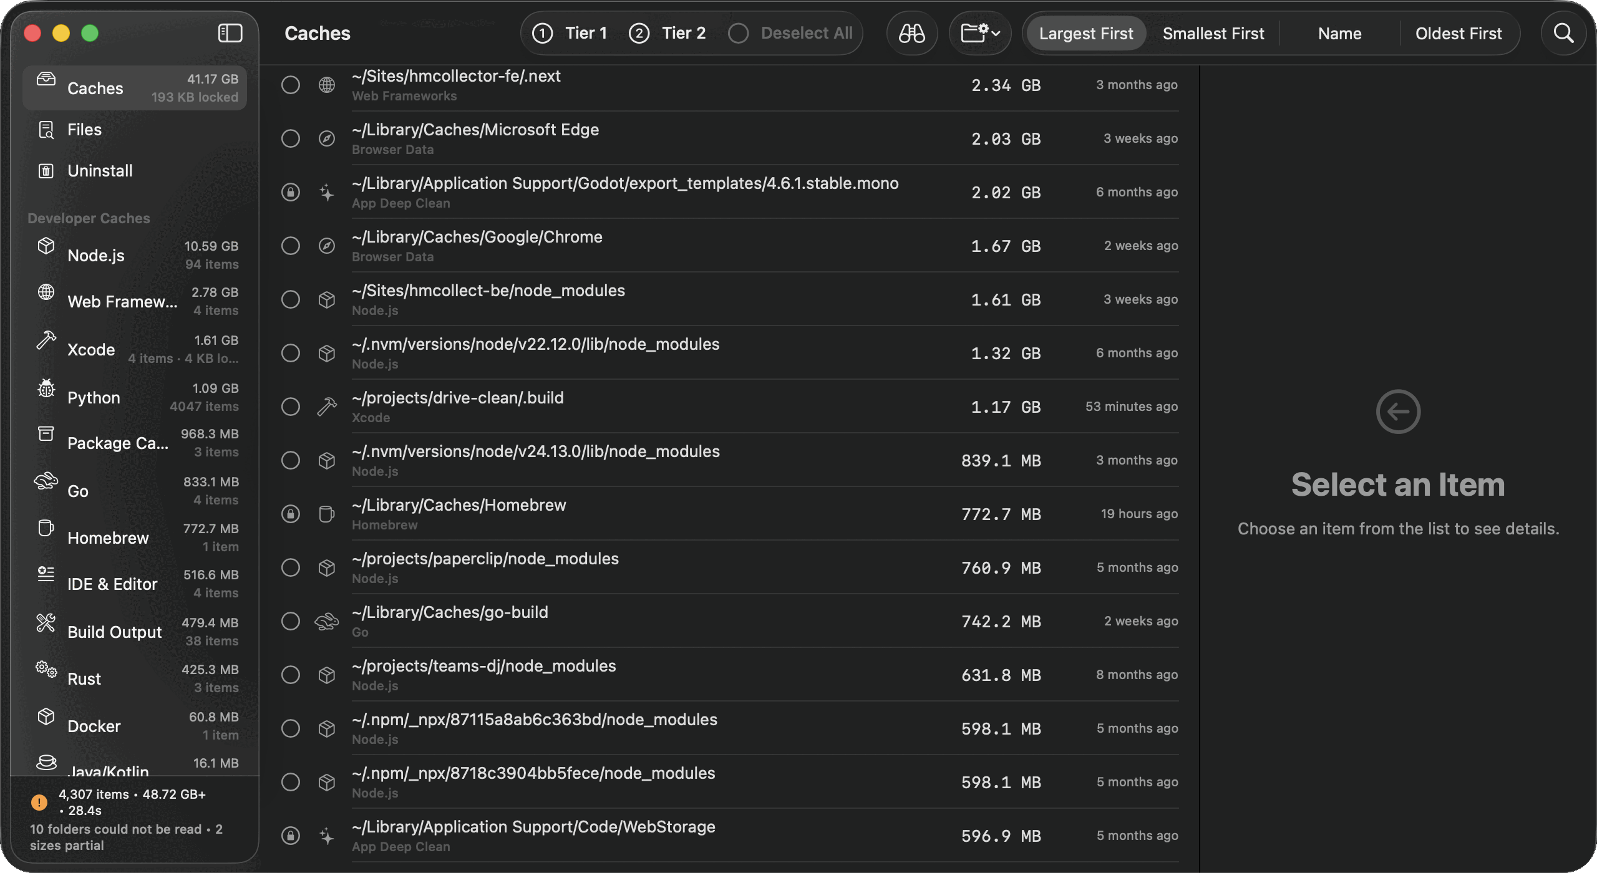Screen dimensions: 1597x873
Task: Click the 8718c3904bb5fece/node_modules path
Action: (533, 773)
